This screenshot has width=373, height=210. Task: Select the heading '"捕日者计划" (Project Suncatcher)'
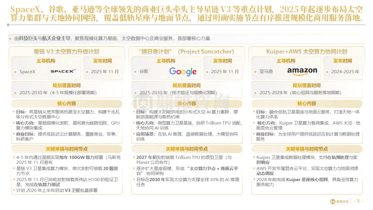tap(186, 51)
